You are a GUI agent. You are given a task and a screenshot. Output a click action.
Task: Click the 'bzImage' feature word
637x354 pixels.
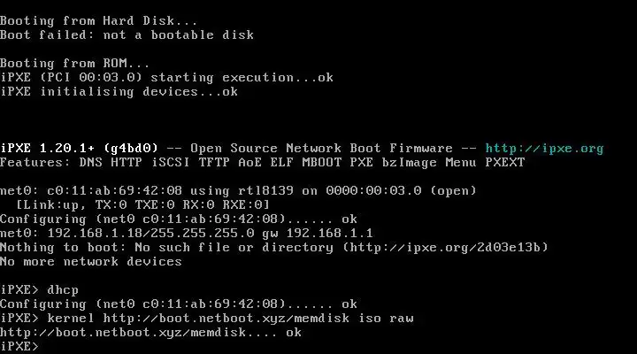coord(409,163)
